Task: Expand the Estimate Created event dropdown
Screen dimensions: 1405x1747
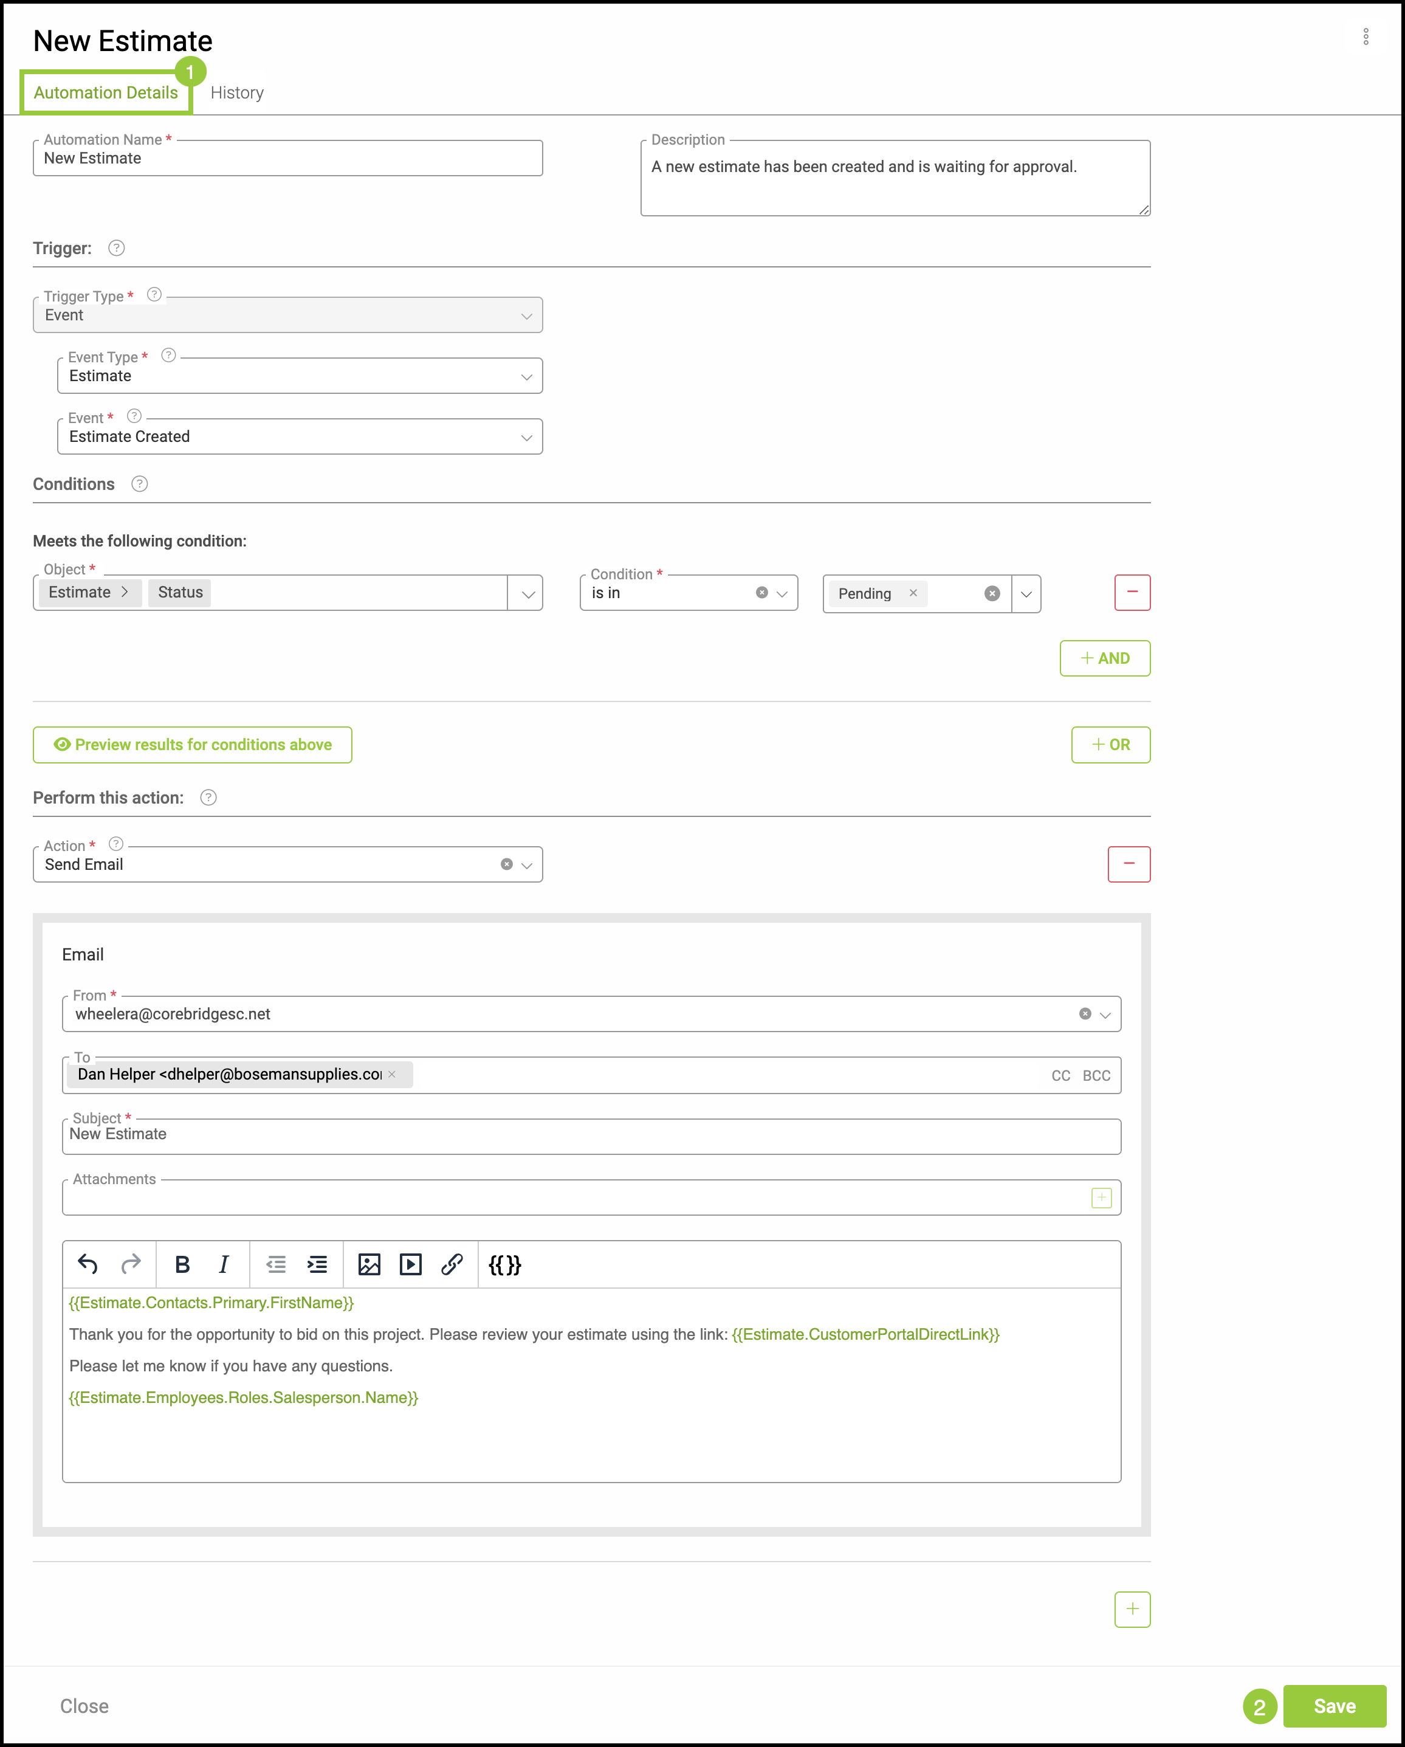Action: tap(526, 438)
